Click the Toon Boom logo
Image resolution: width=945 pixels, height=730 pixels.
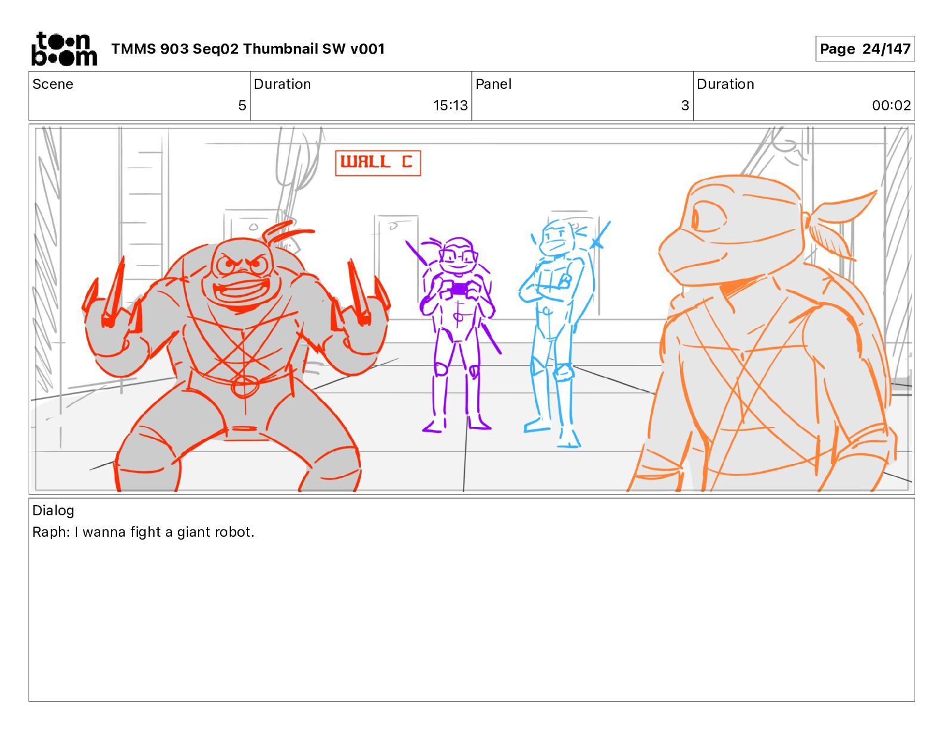click(x=64, y=49)
